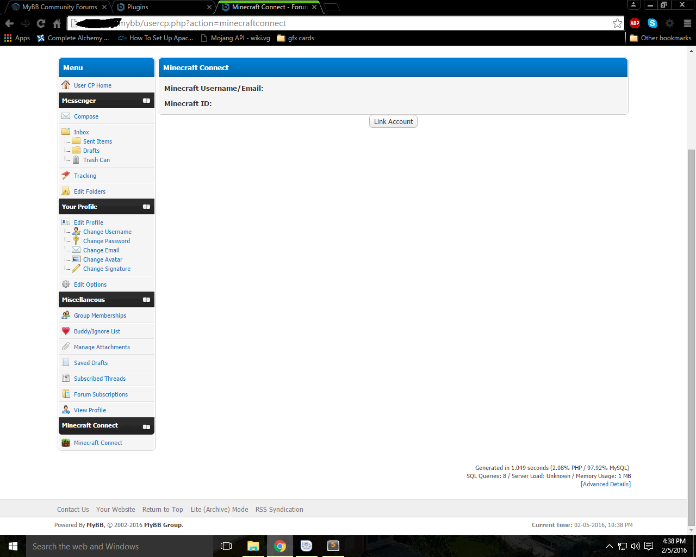Open the Chrome main menu
This screenshot has height=557, width=696.
click(687, 23)
